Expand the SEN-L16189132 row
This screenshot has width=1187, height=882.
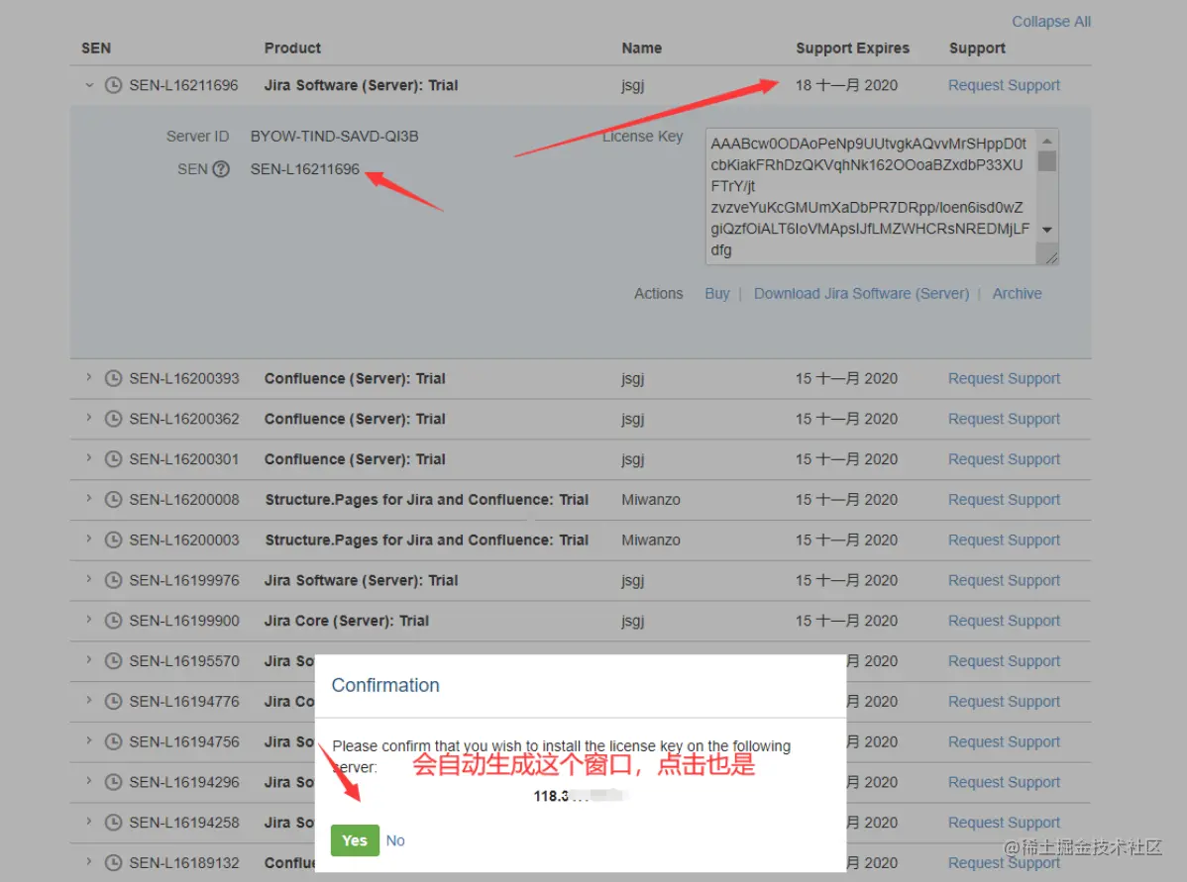[88, 861]
